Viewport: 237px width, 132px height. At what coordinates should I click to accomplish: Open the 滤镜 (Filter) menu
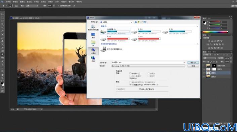tap(50, 2)
